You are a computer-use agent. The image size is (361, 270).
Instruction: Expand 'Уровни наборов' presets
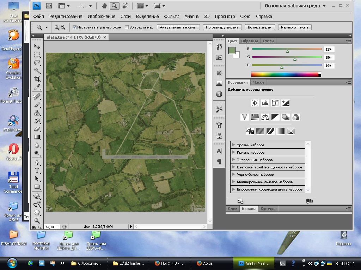(x=233, y=145)
